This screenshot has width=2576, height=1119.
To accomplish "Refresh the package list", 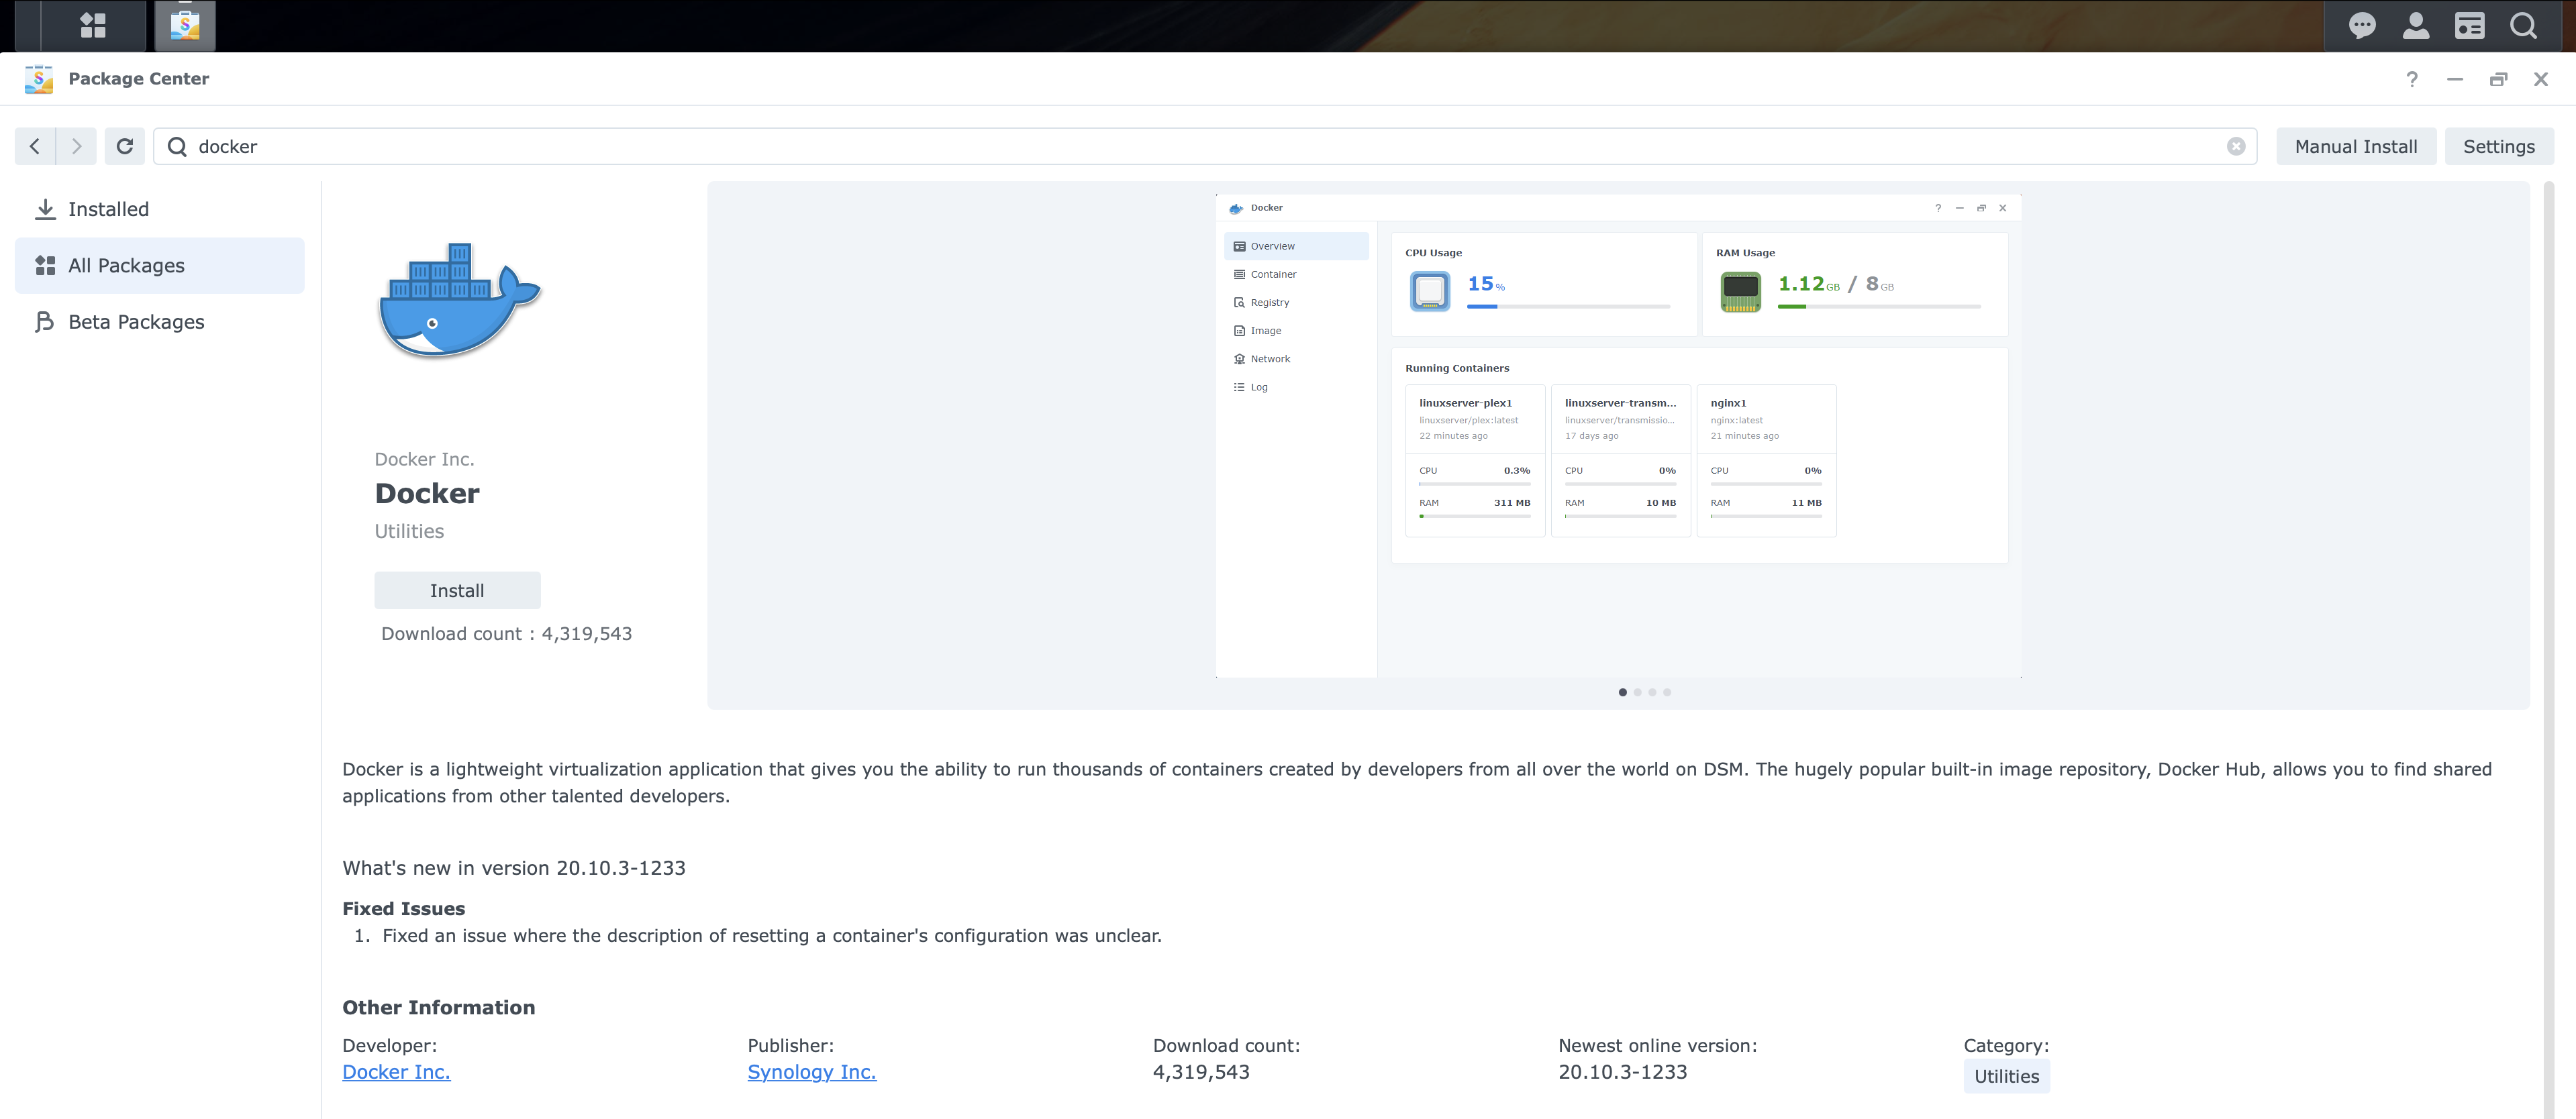I will [124, 146].
